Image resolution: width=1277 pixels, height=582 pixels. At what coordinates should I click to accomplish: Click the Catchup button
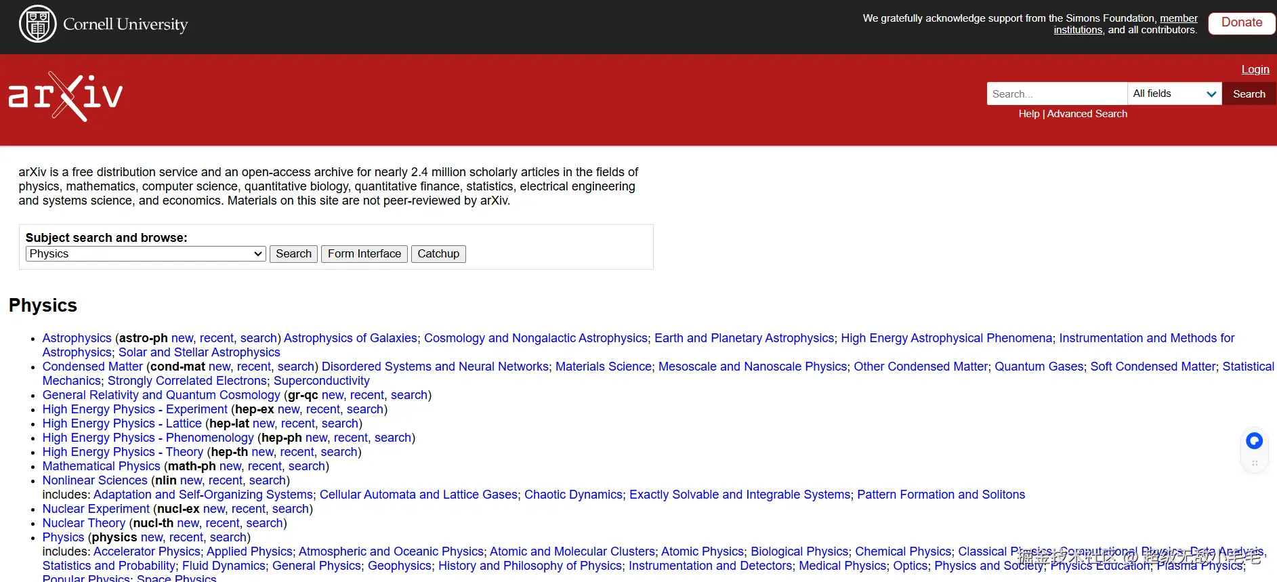click(438, 253)
